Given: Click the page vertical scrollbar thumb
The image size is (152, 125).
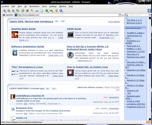Looking at the screenshot, I should click(x=150, y=61).
